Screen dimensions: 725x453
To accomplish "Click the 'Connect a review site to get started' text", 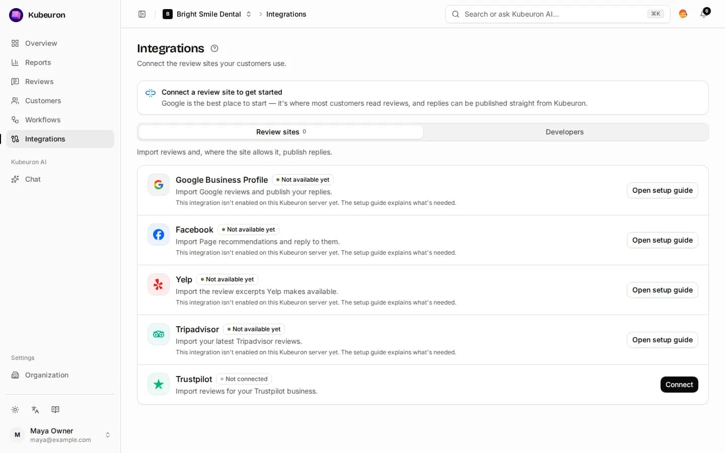I will click(222, 92).
